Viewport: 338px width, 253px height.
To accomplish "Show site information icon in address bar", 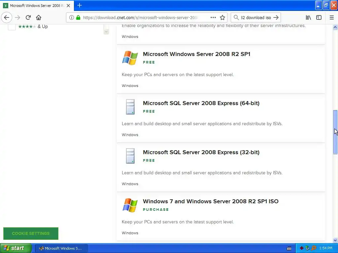I will coord(72,17).
